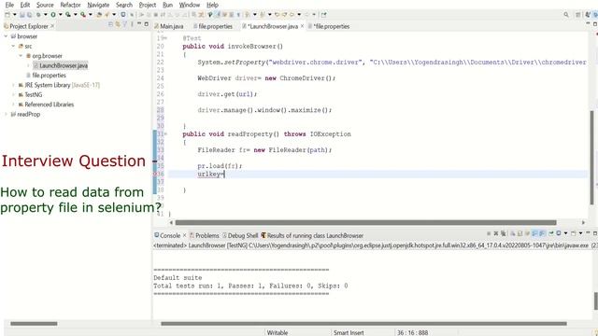Click the editor scroll-right arrow

pos(583,222)
